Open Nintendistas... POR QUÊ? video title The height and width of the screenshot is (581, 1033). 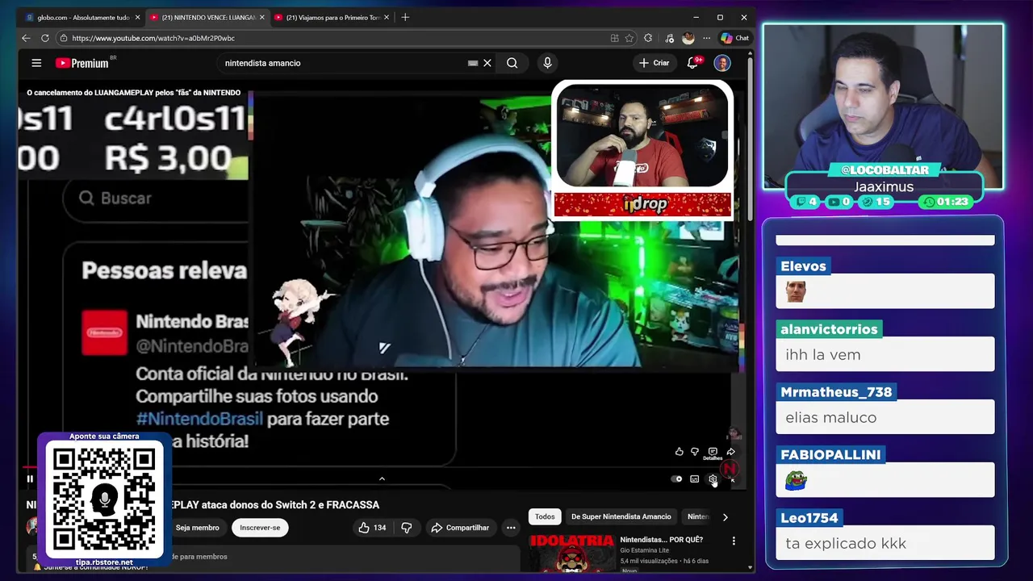coord(661,539)
